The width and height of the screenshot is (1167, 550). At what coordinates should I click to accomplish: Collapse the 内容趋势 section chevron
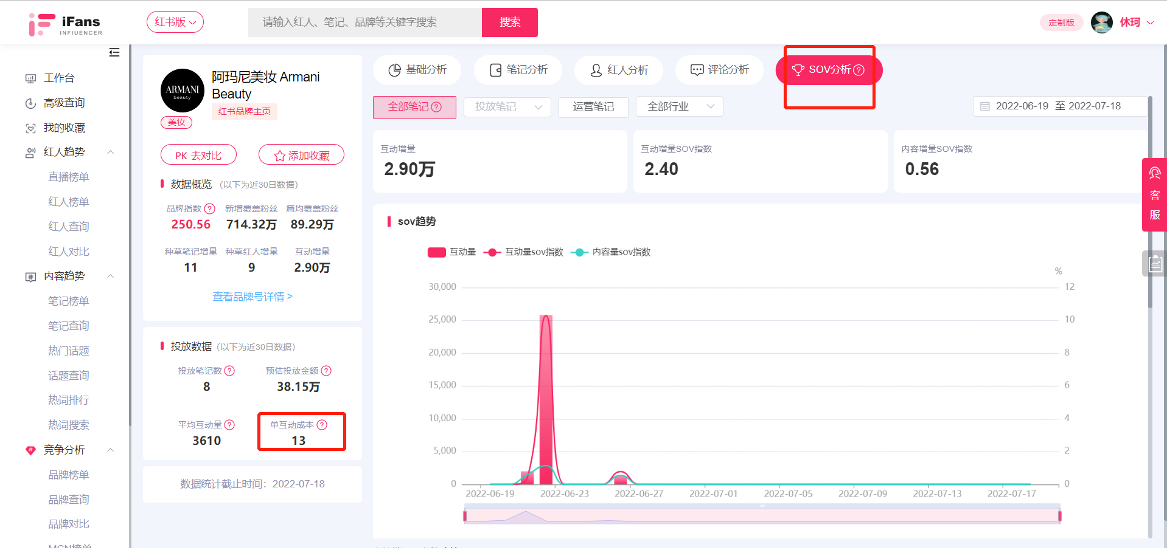(x=111, y=277)
